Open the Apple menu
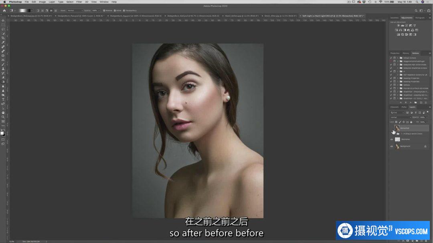Screen dimensions: 433x243 pyautogui.click(x=4, y=2)
